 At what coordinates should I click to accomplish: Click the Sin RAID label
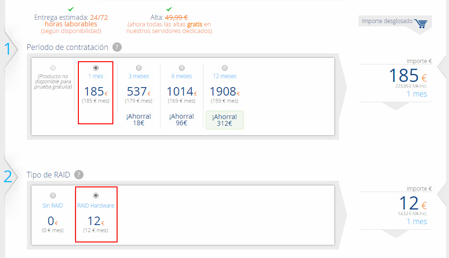coord(52,206)
